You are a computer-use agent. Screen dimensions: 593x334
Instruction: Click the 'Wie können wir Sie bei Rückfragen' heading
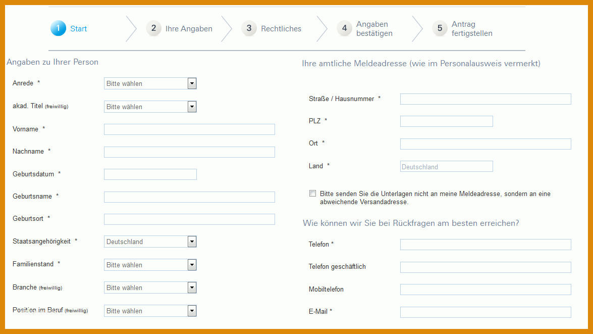click(x=411, y=223)
